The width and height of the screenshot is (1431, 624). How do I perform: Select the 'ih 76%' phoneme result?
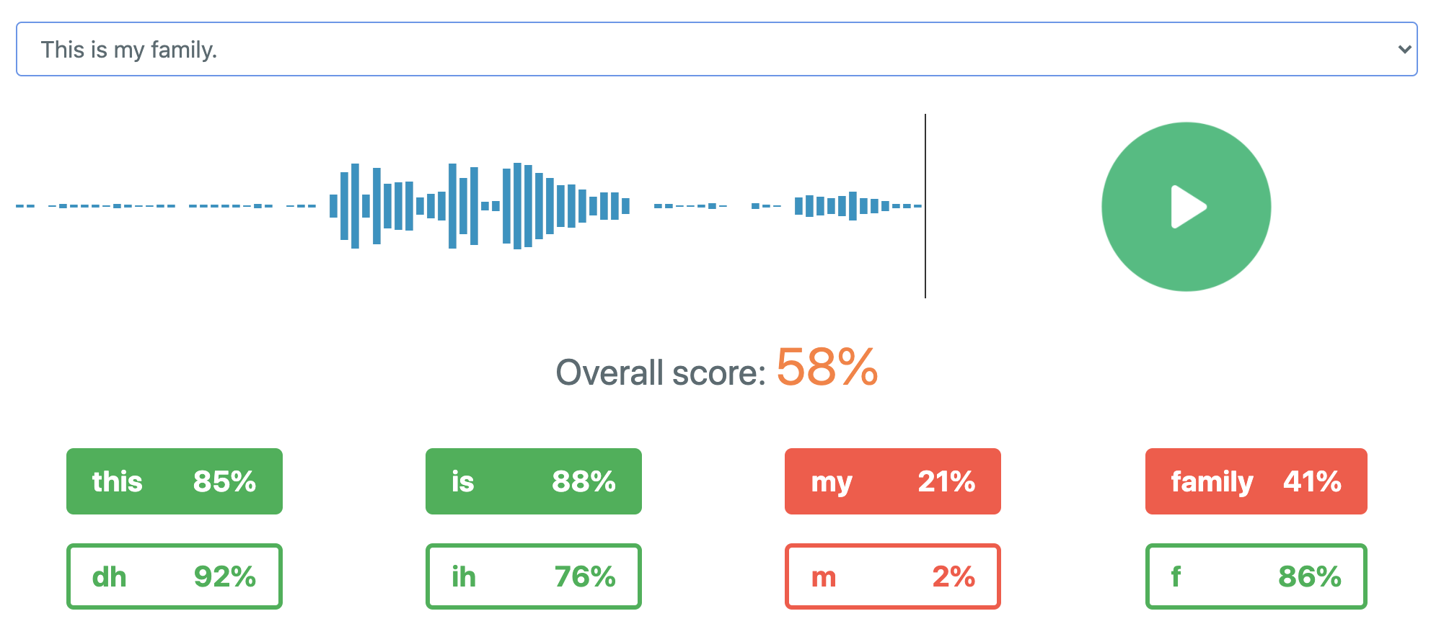533,576
